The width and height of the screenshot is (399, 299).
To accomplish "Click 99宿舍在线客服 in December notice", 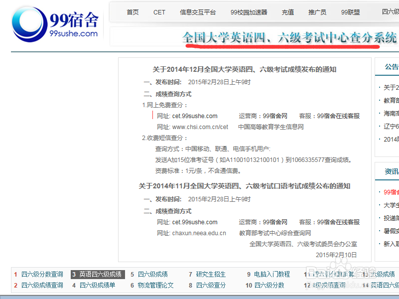I will pos(338,116).
